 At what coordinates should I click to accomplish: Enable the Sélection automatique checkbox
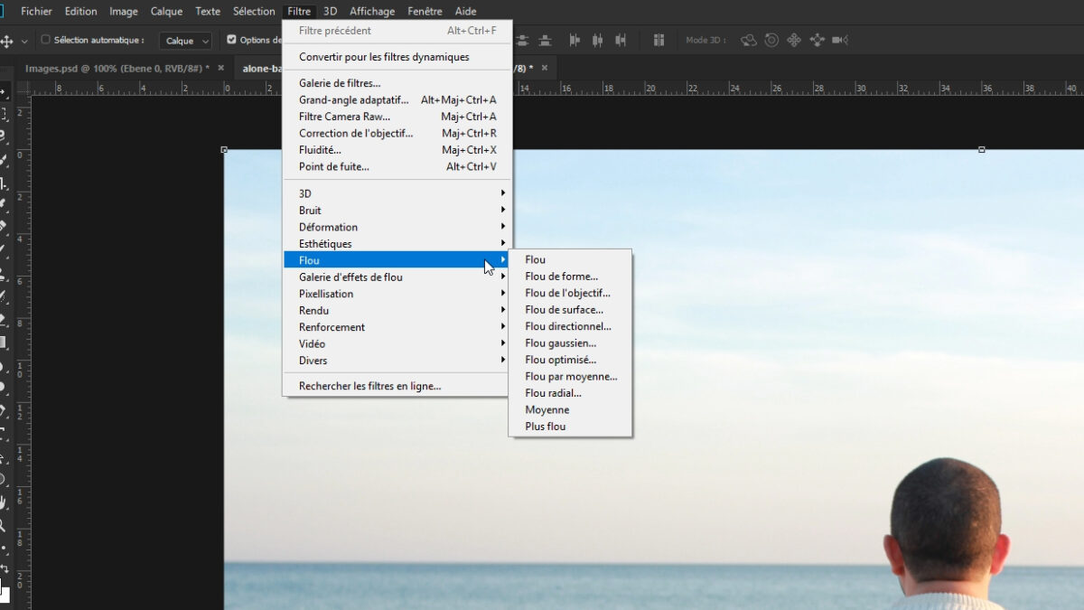pos(46,40)
